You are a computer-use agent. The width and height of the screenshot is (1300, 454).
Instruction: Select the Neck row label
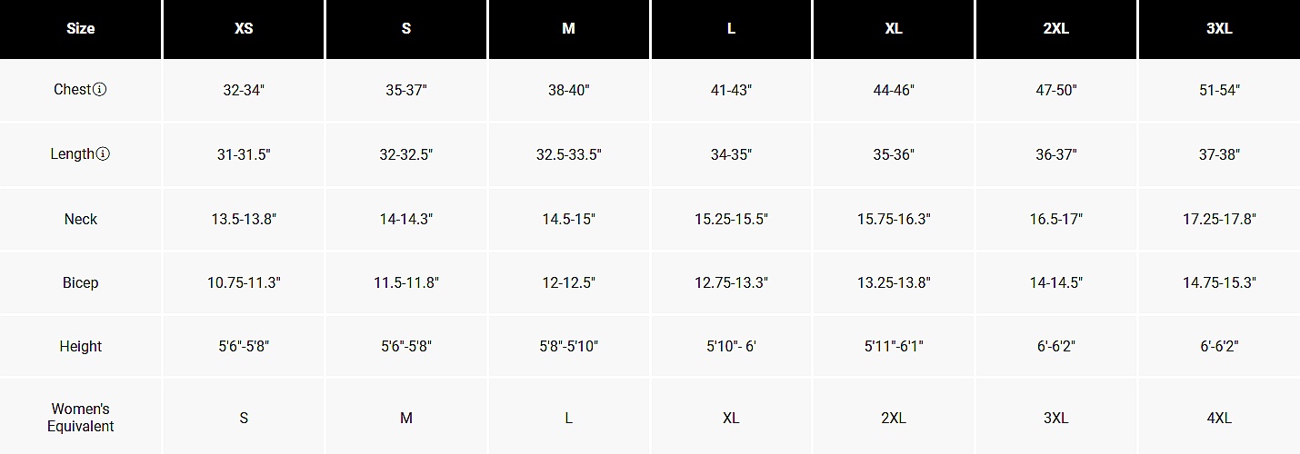pyautogui.click(x=81, y=219)
